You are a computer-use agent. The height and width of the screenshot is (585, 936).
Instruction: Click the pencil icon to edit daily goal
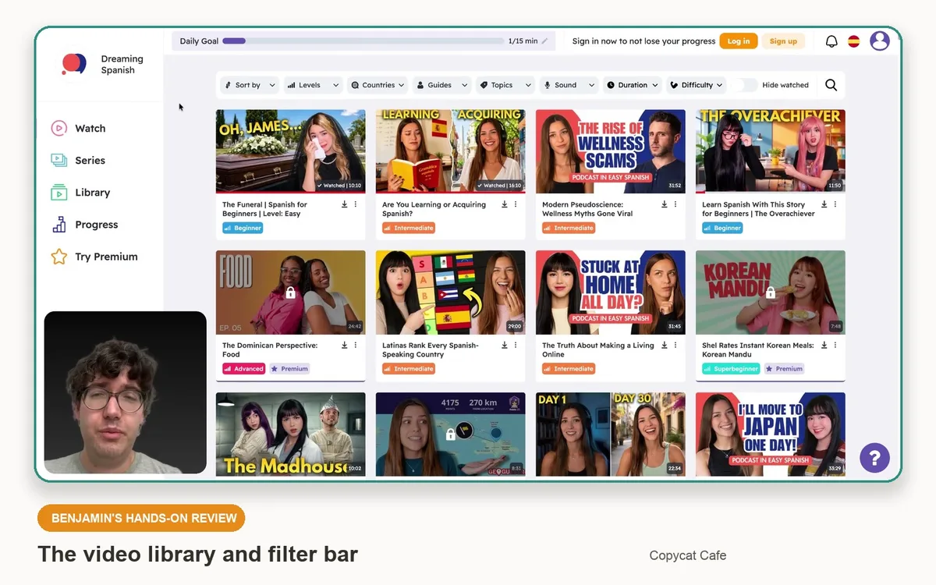(544, 41)
